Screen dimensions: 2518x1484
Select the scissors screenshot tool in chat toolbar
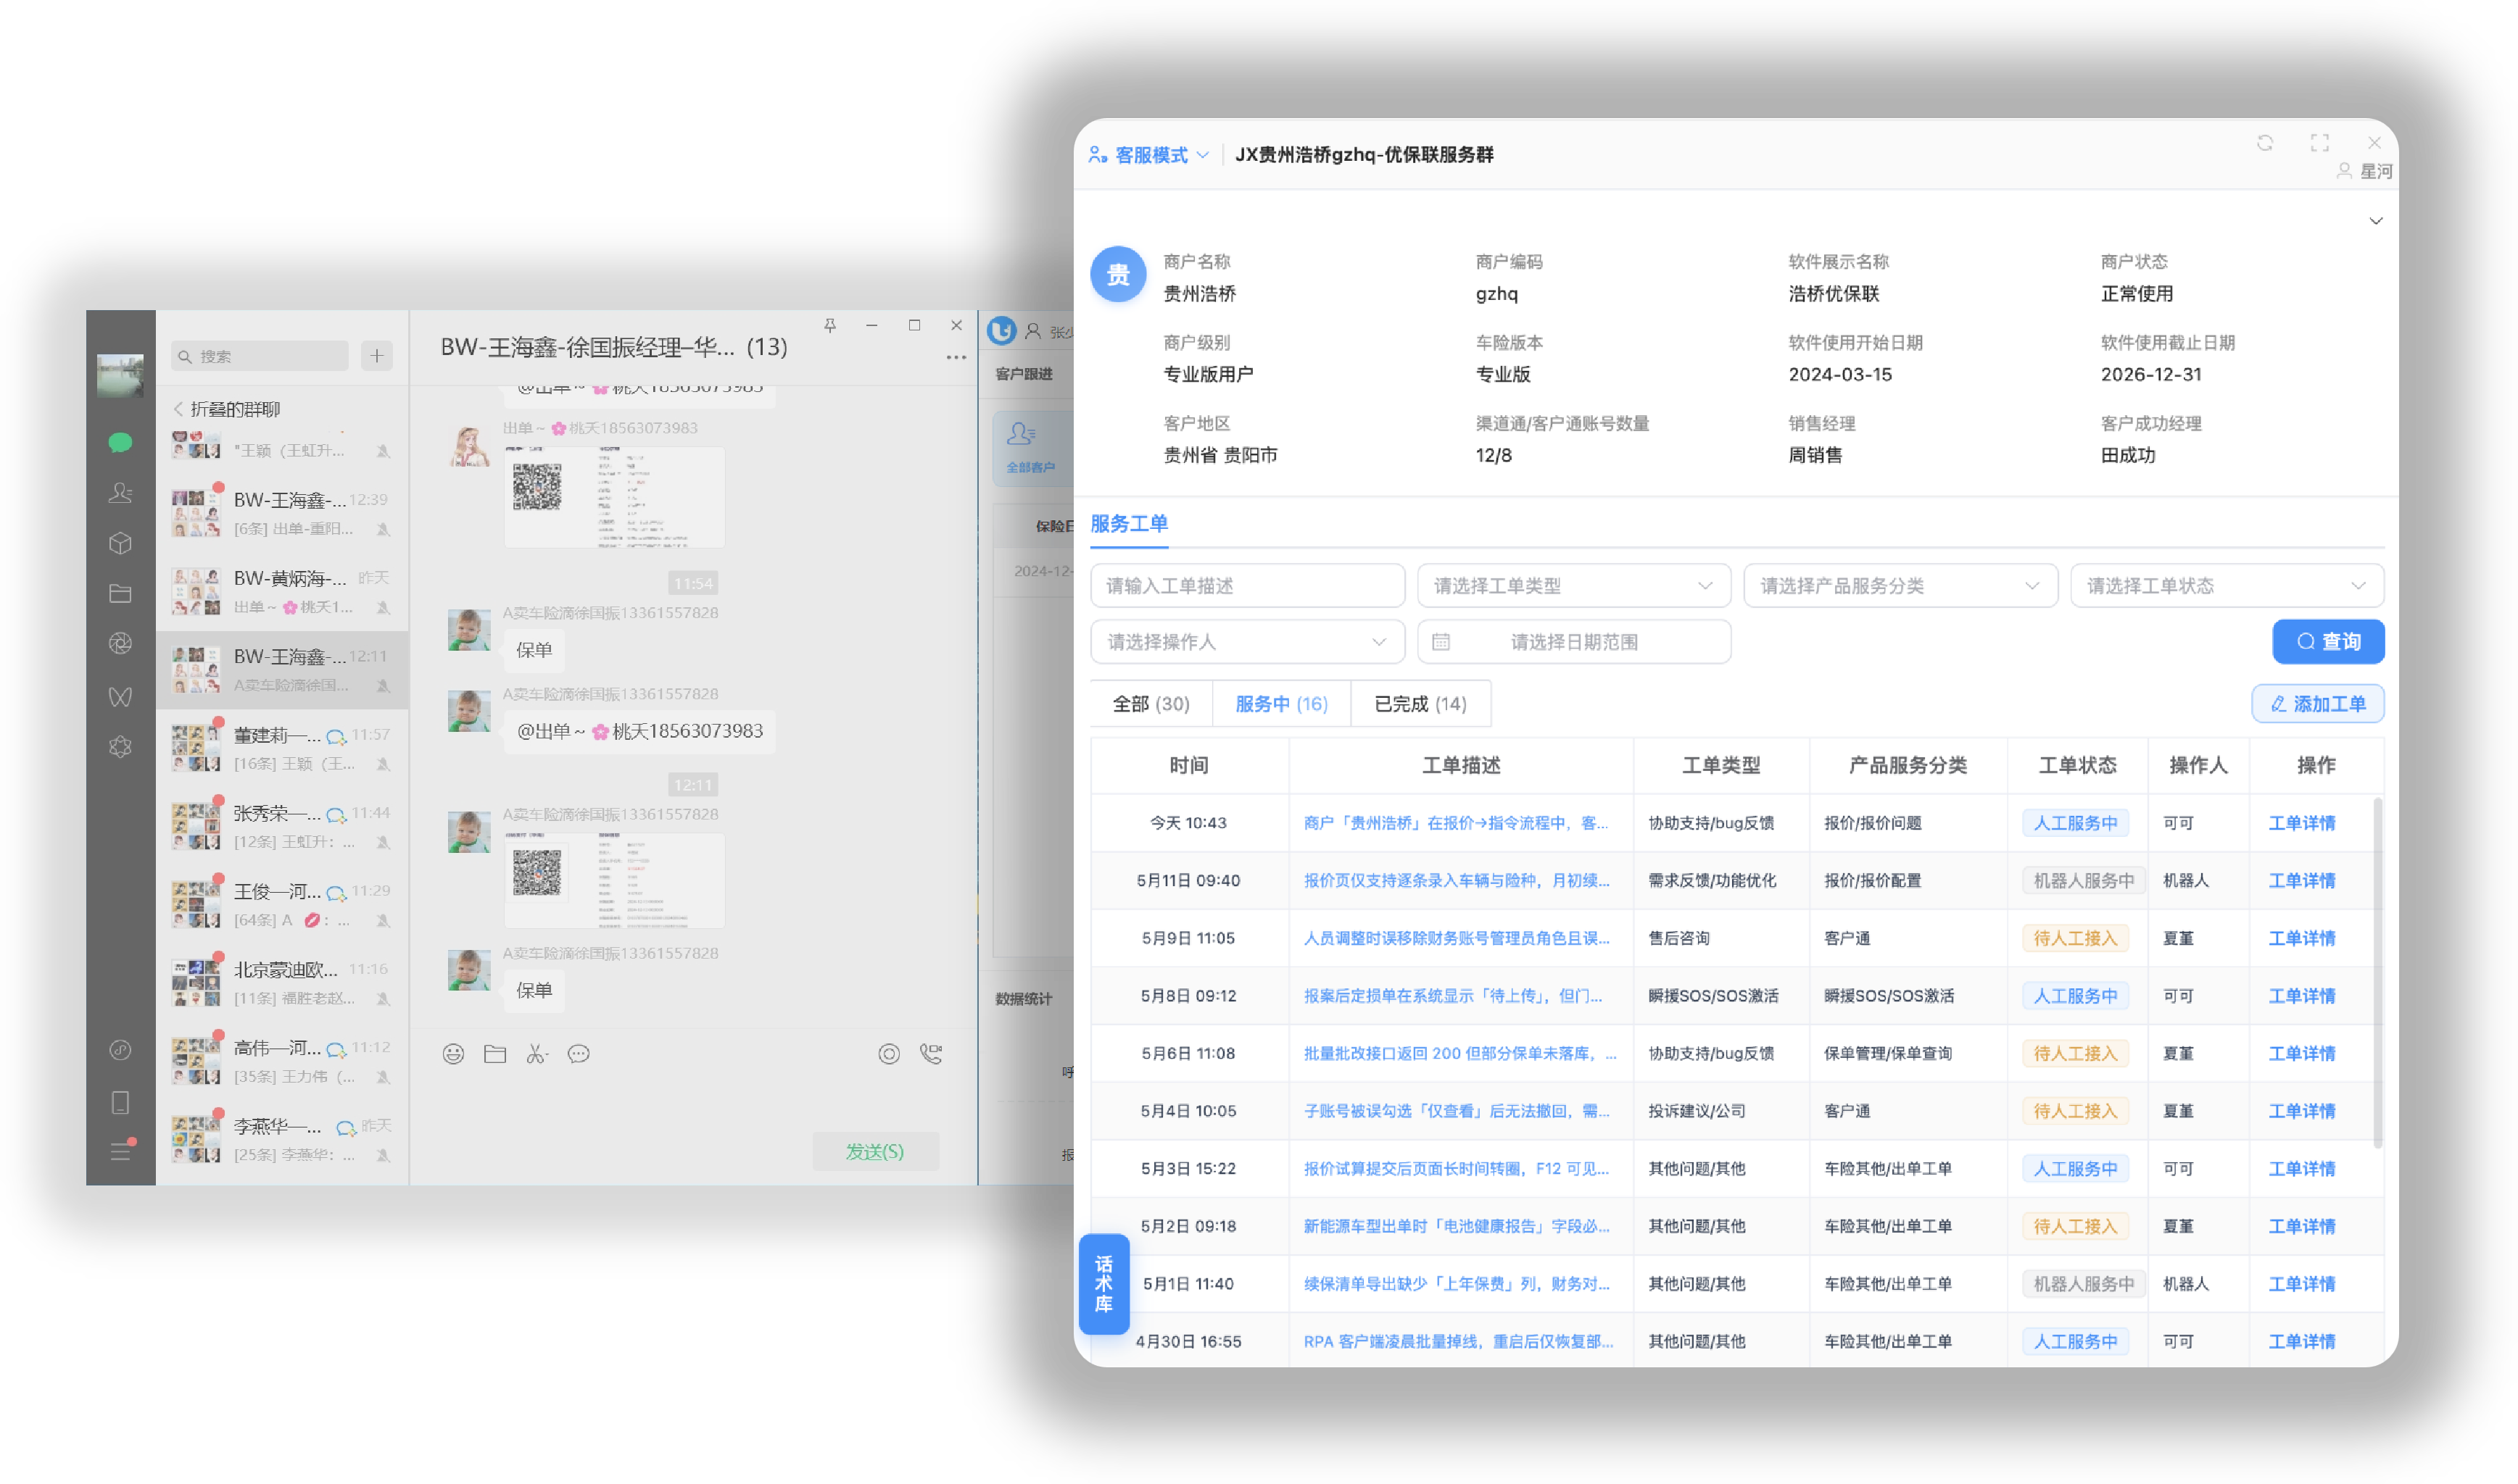coord(537,1054)
